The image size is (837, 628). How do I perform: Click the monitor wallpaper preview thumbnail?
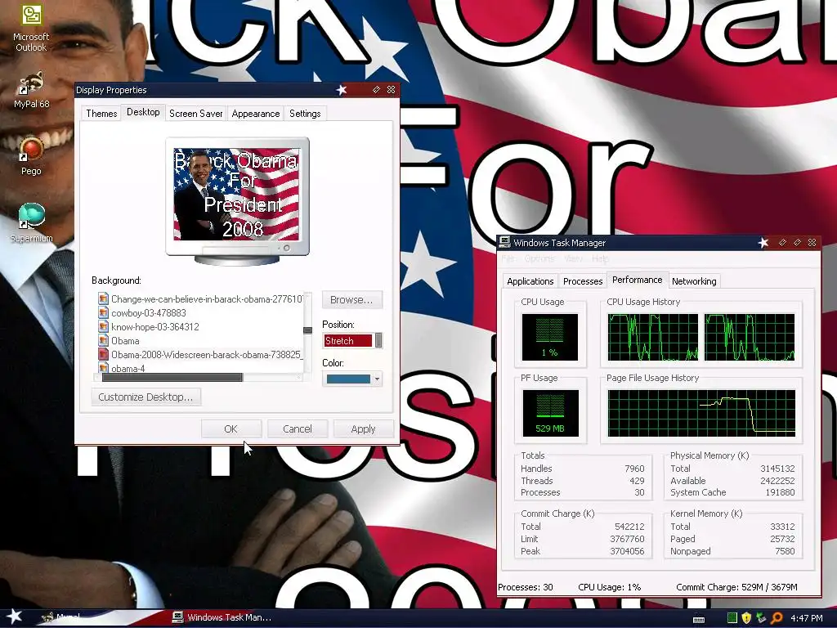click(236, 195)
